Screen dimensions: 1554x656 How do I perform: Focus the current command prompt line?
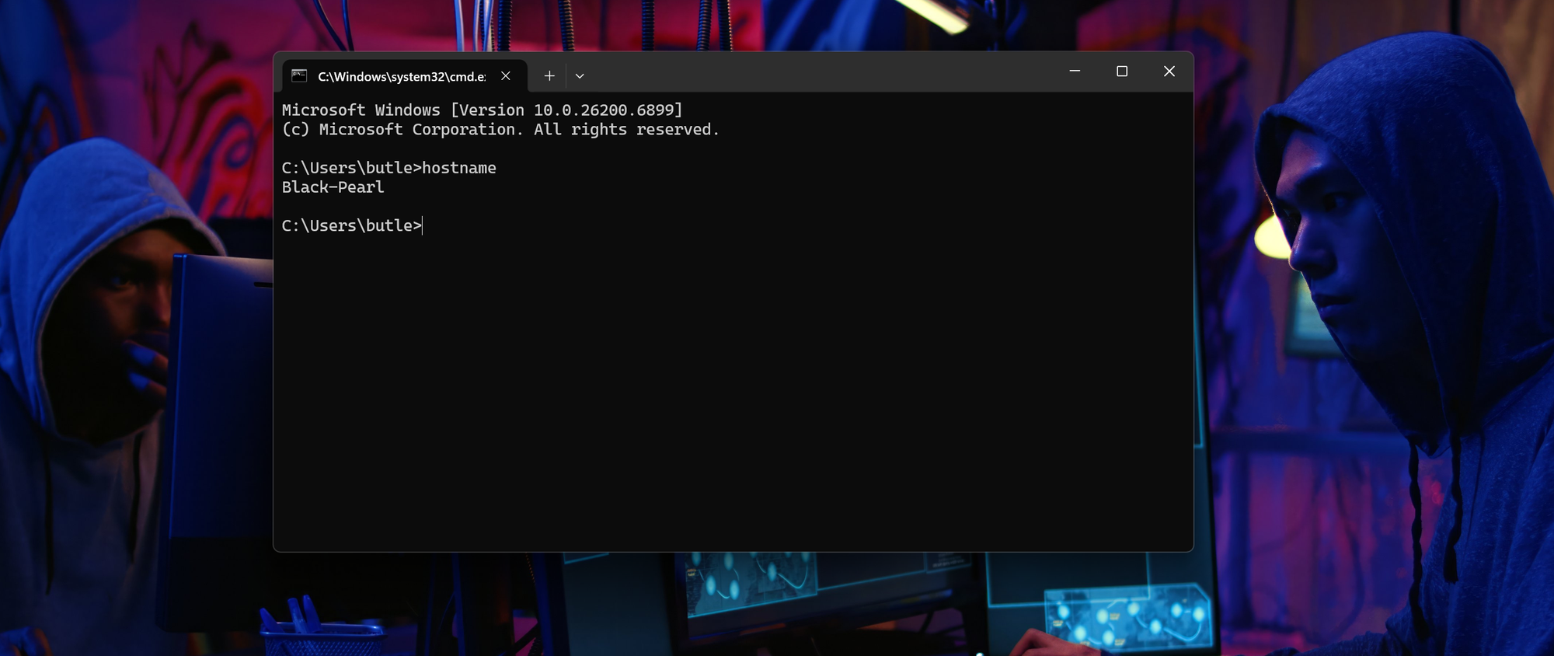(x=351, y=225)
